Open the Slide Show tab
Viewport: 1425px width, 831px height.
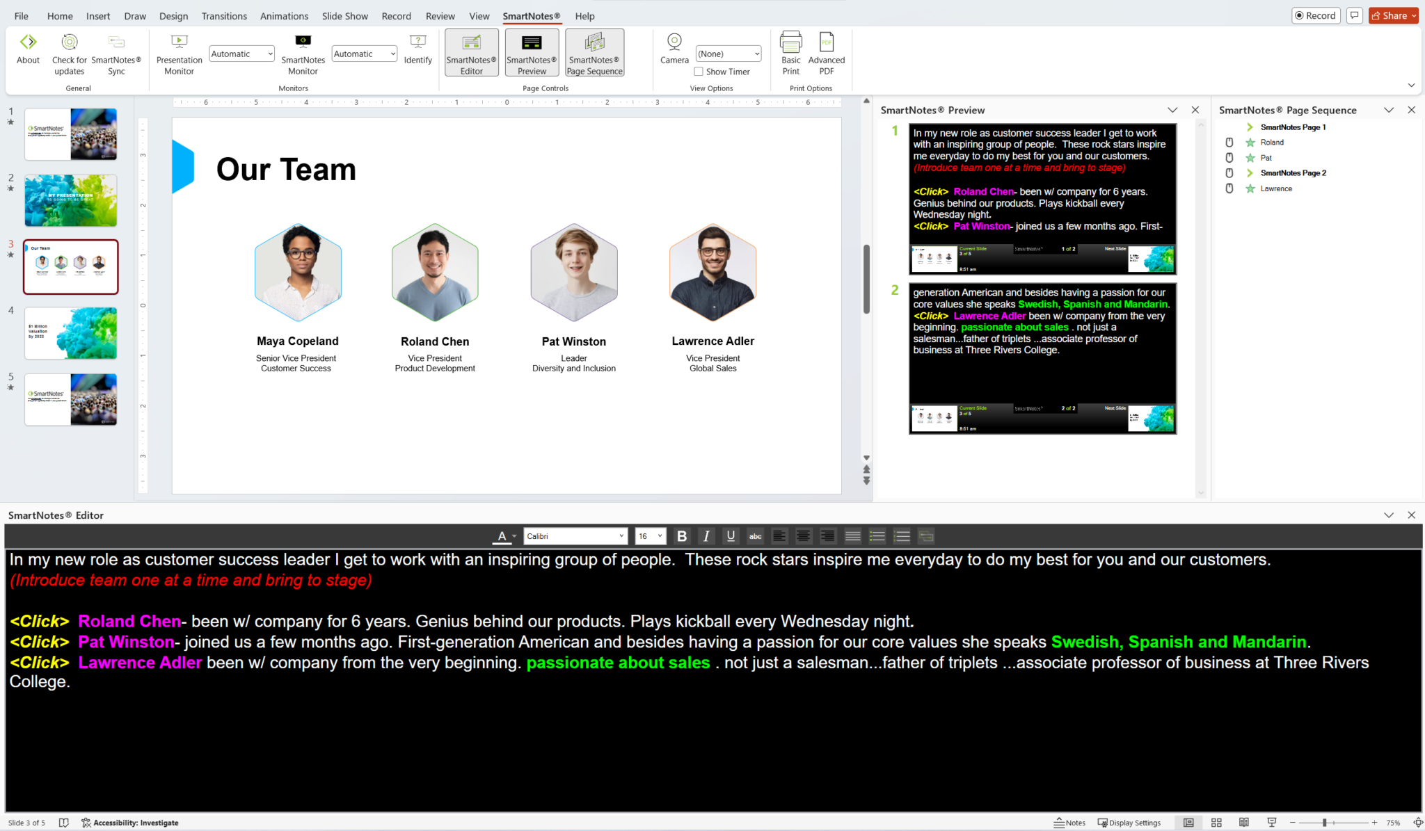344,16
